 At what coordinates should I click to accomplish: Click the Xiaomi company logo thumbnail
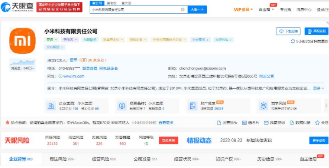click(x=22, y=41)
